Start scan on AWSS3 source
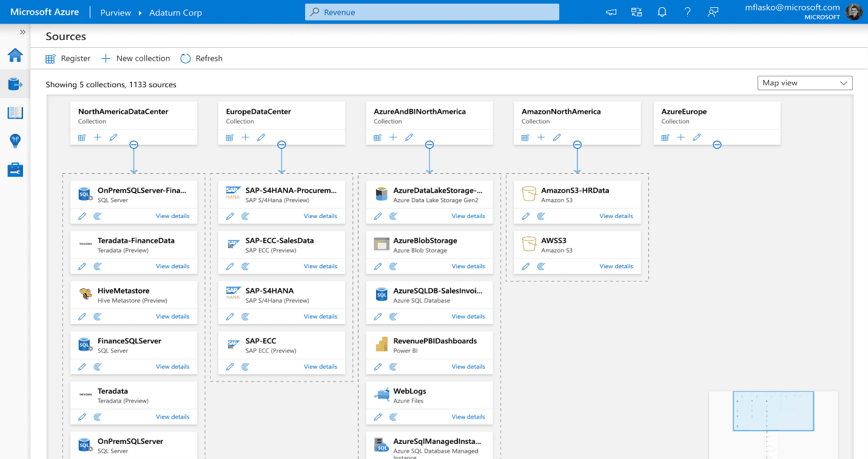 pyautogui.click(x=541, y=266)
